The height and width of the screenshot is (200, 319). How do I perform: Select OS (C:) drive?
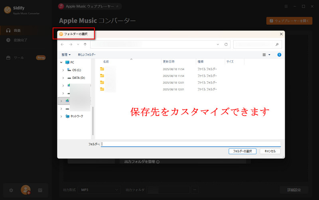74,70
